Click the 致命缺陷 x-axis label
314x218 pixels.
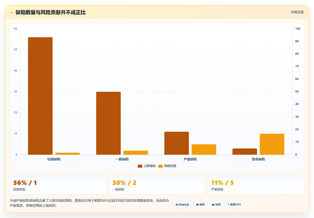[258, 159]
